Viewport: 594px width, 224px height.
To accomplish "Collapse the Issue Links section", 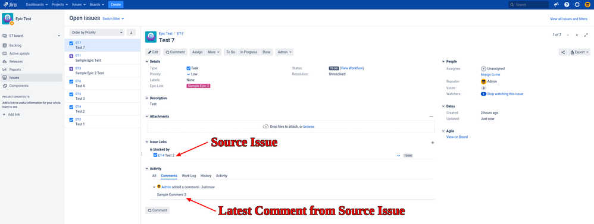I will [x=147, y=142].
